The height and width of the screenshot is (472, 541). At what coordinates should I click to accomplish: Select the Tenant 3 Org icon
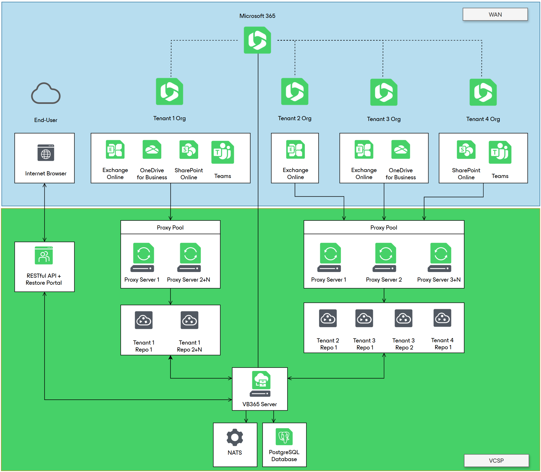pos(384,92)
